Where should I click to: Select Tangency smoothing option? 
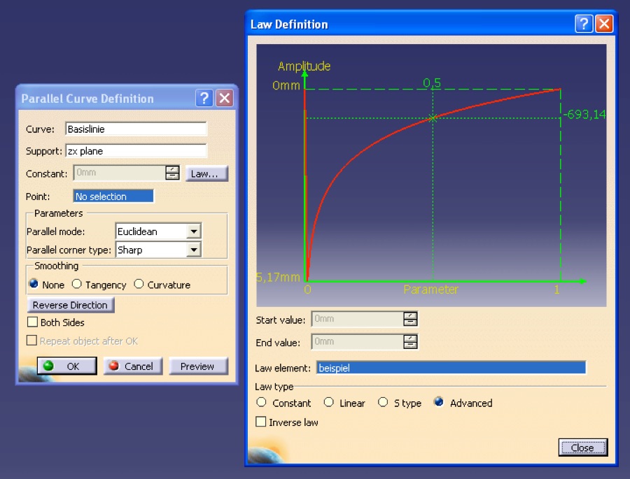[x=77, y=285]
